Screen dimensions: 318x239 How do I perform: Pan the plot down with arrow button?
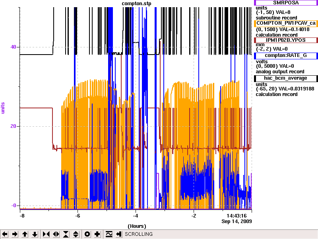click(x=35, y=234)
